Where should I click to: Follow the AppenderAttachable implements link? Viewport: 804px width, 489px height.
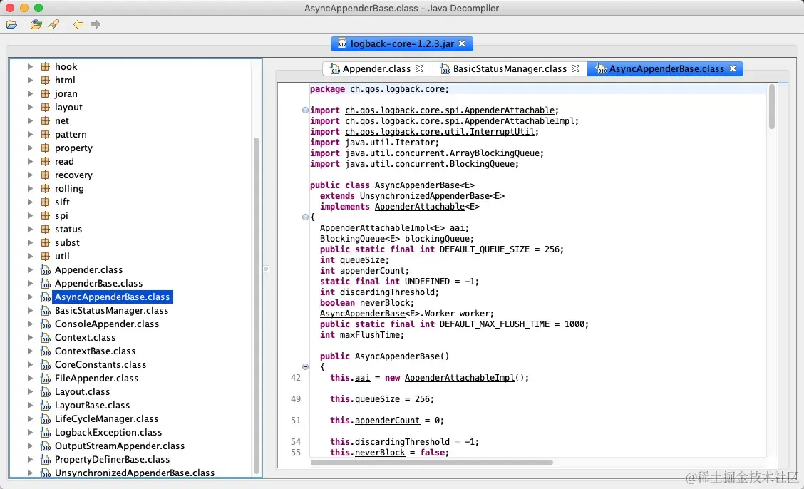pyautogui.click(x=420, y=207)
